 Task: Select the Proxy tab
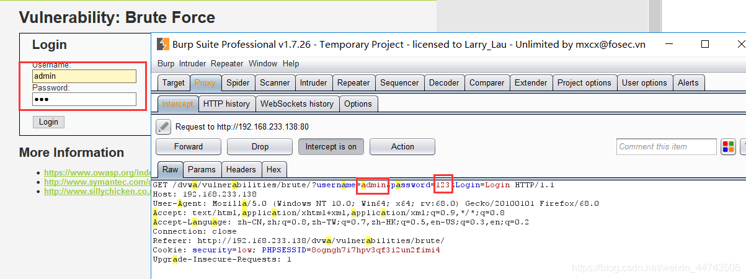pos(205,82)
